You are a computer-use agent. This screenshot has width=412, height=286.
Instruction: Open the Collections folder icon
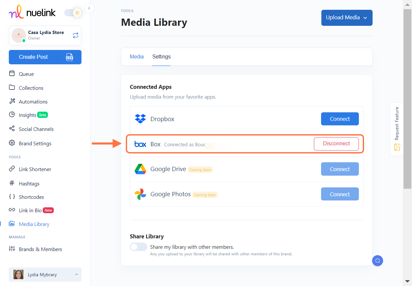click(x=12, y=87)
